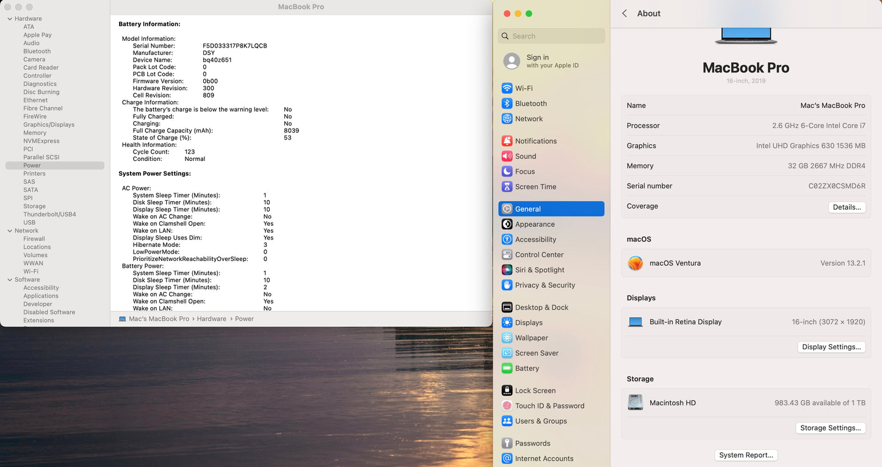This screenshot has height=467, width=882.
Task: Click the Macintosh HD disk icon
Action: (635, 403)
